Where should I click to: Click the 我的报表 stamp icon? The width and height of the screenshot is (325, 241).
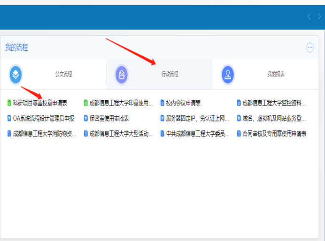coord(228,74)
